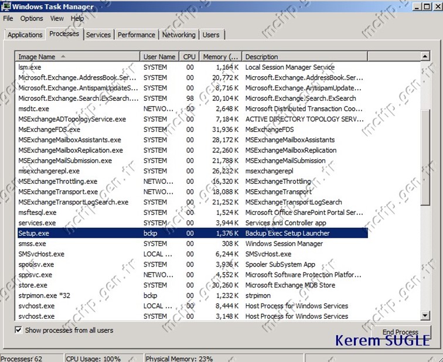Screen dimensions: 443x362
Task: Select the msdtc.exe process
Action: point(192,109)
